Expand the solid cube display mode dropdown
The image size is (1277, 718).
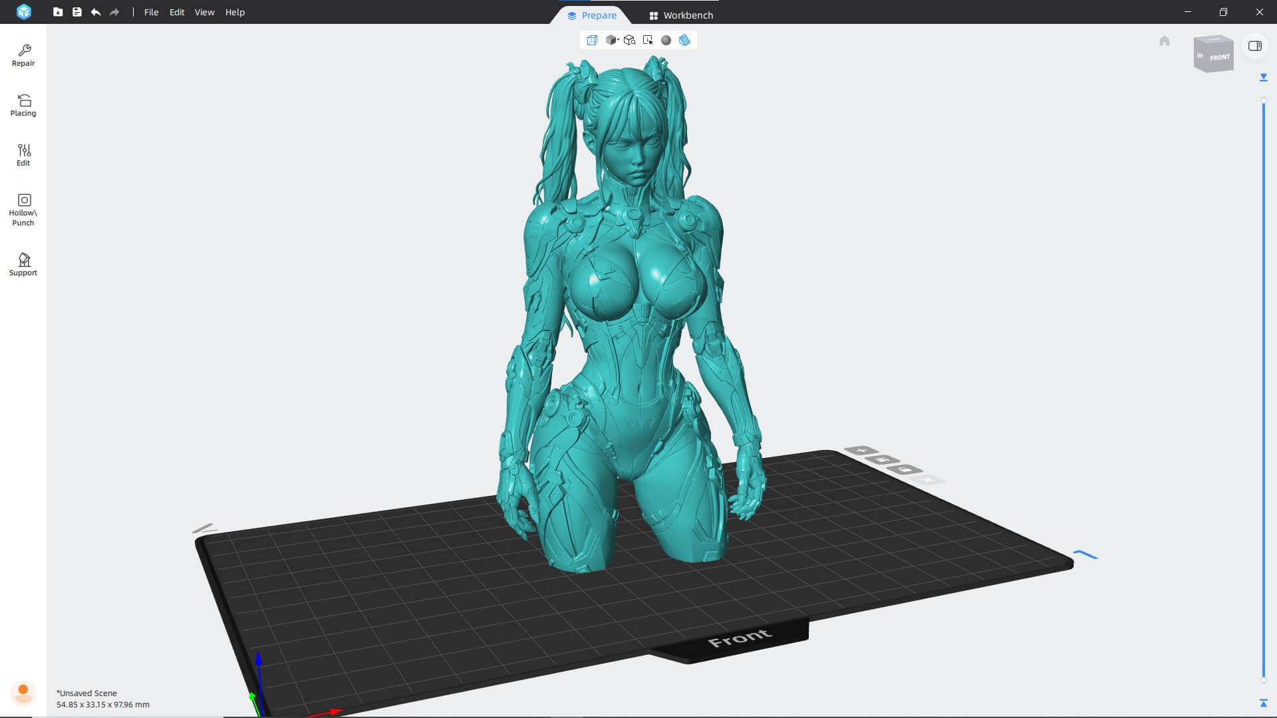pyautogui.click(x=612, y=40)
